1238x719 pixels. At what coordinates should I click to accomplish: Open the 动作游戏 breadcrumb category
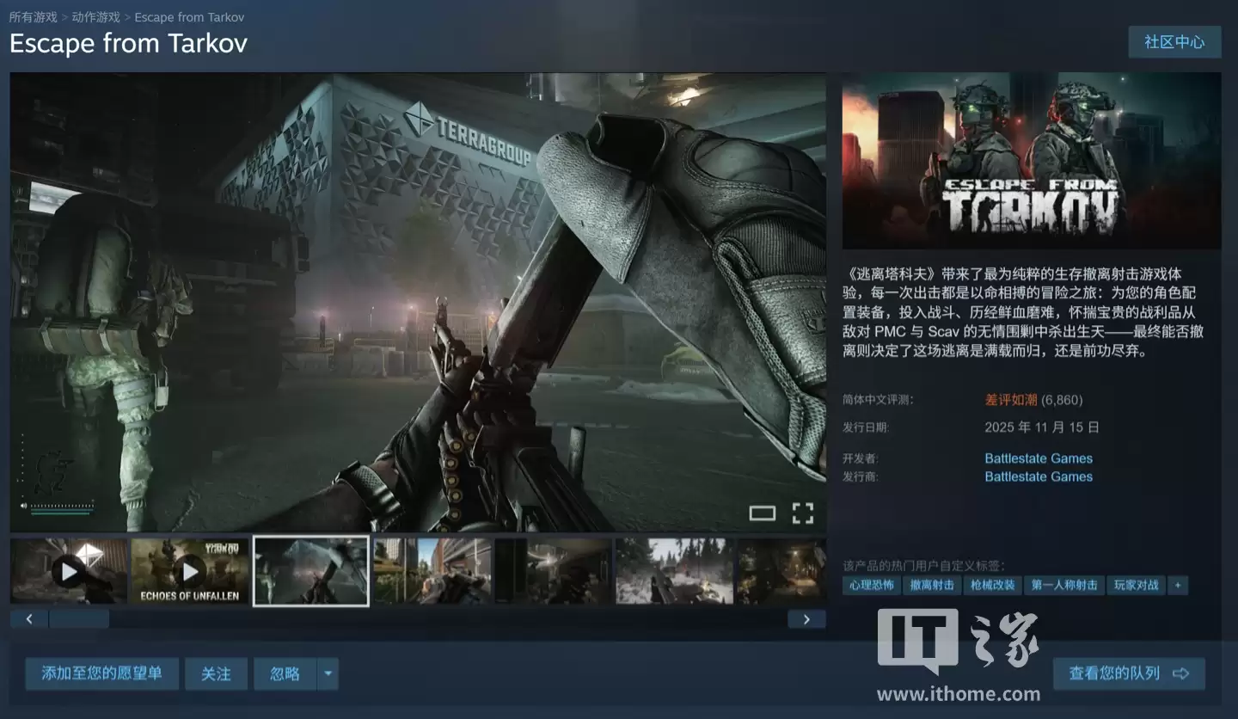coord(95,16)
